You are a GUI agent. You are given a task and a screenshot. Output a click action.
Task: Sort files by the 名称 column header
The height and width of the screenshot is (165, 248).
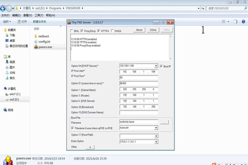(36, 29)
